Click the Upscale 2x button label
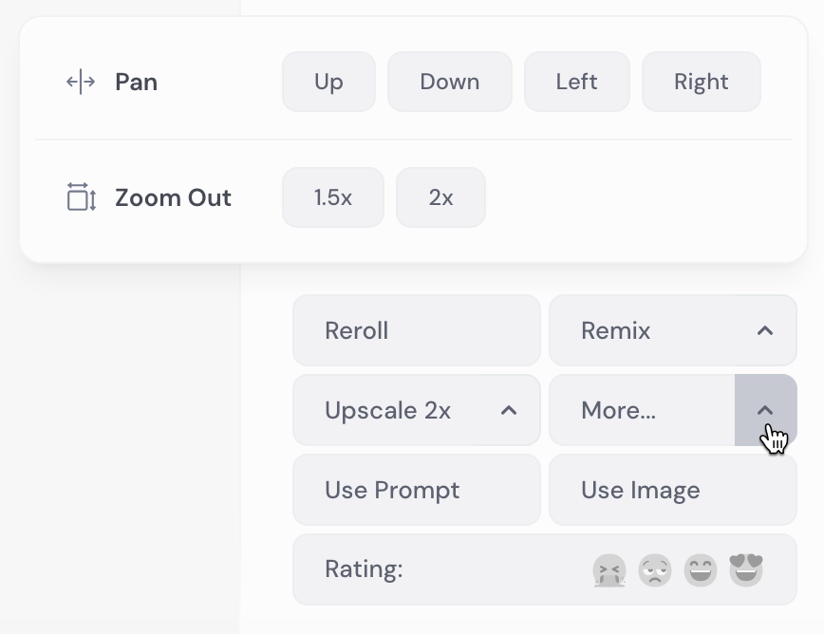 point(387,410)
